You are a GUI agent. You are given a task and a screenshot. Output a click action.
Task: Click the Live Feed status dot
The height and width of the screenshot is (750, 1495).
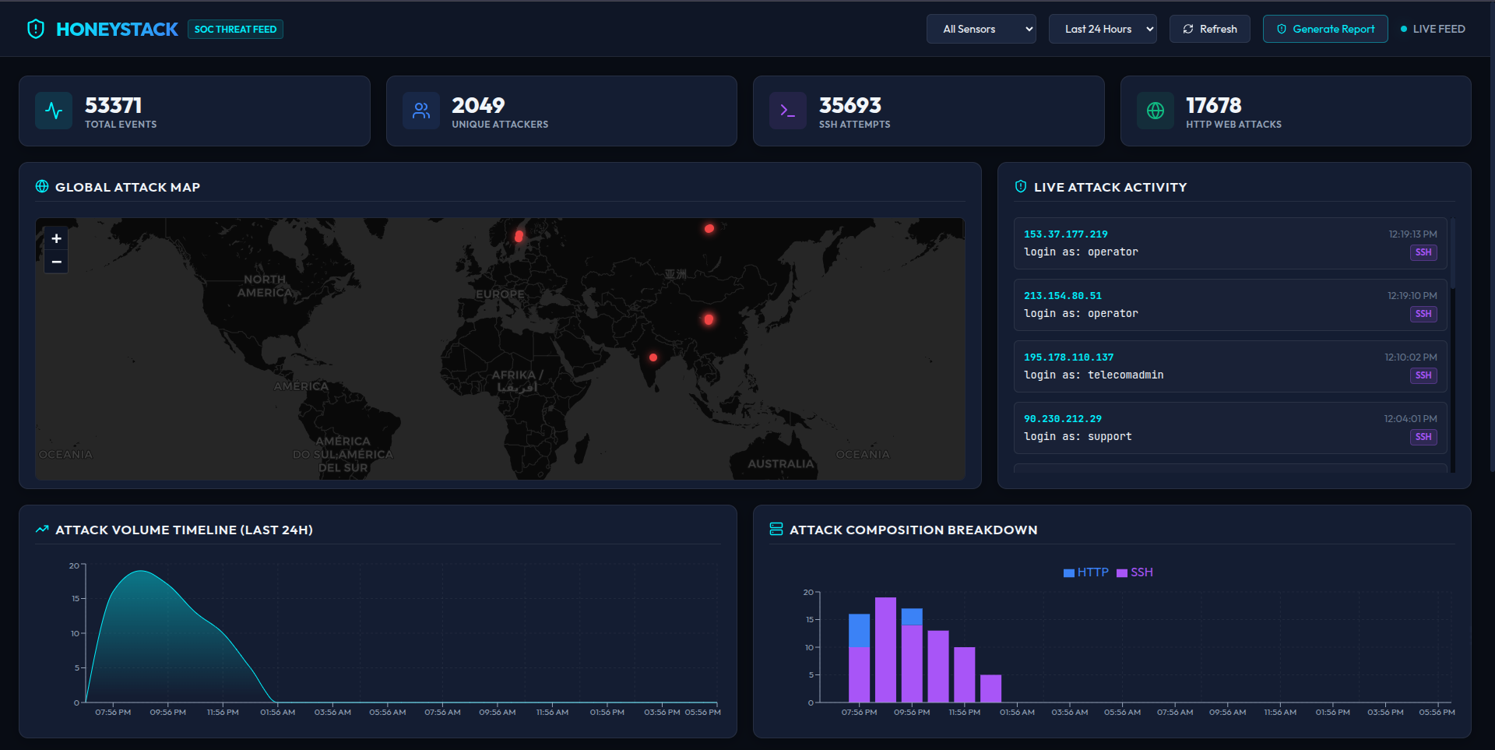1404,29
